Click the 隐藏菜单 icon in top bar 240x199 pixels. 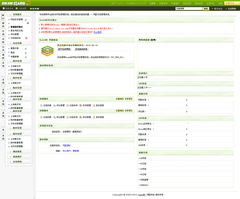tap(4, 8)
